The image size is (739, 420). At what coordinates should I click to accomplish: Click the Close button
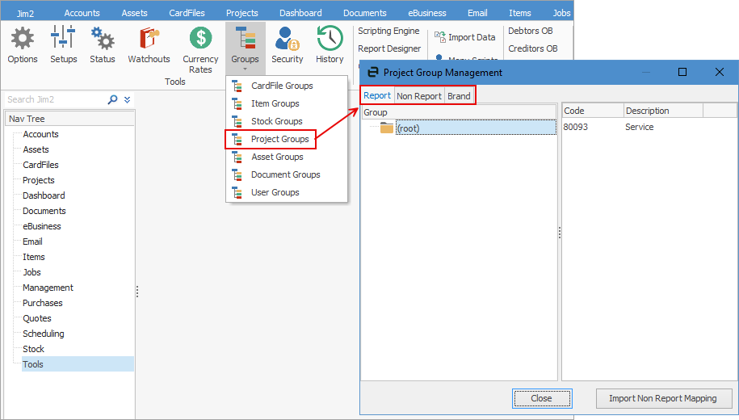pos(542,398)
